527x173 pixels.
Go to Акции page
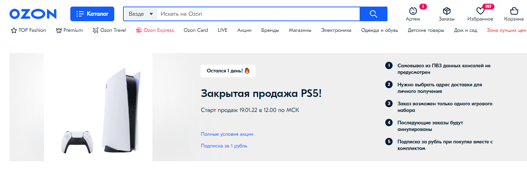click(244, 30)
